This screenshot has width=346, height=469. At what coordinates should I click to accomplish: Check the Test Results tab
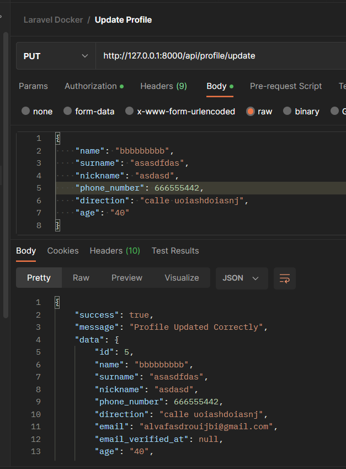point(175,250)
